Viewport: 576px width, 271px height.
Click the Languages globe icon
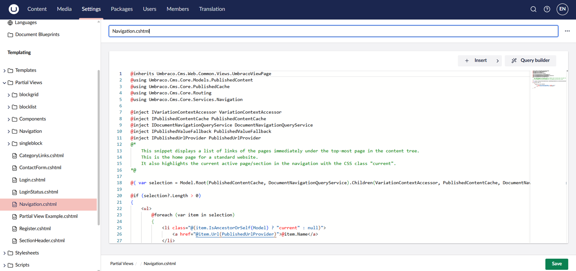tap(10, 23)
